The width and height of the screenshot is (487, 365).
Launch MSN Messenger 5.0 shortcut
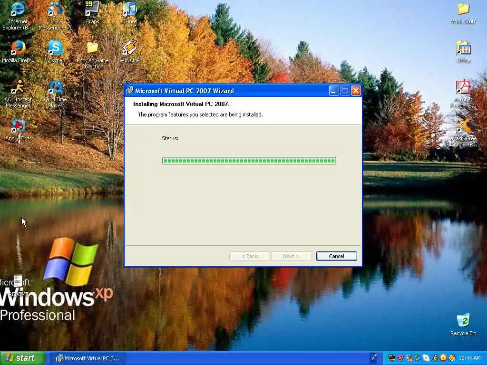(x=55, y=16)
